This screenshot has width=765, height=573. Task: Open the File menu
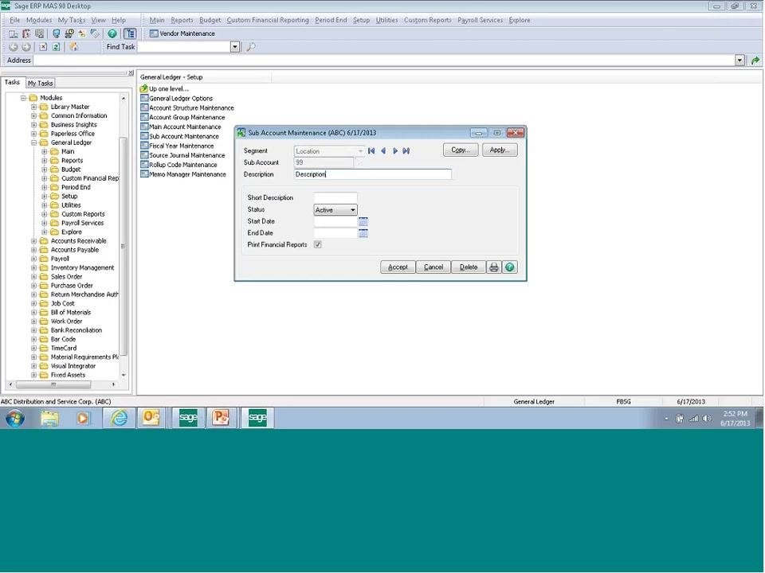point(14,20)
